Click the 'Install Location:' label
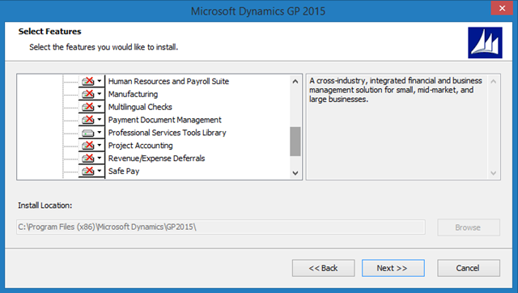This screenshot has width=518, height=293. pyautogui.click(x=45, y=206)
